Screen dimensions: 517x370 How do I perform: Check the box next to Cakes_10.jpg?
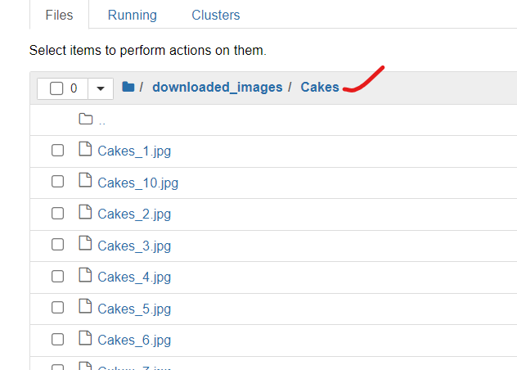[x=57, y=182]
